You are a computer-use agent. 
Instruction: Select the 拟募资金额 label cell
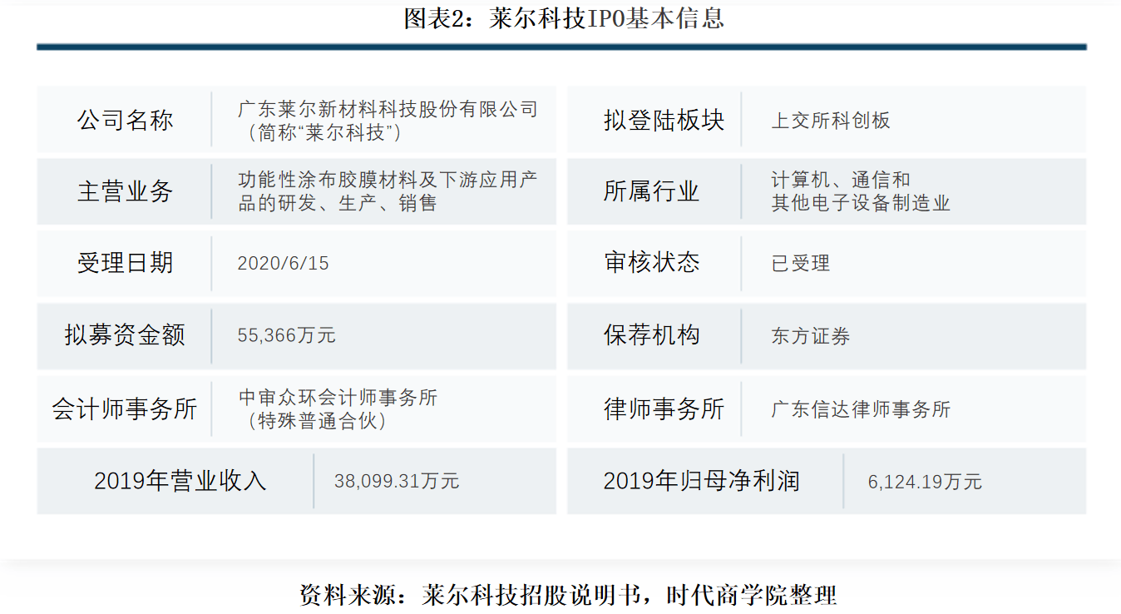[125, 335]
